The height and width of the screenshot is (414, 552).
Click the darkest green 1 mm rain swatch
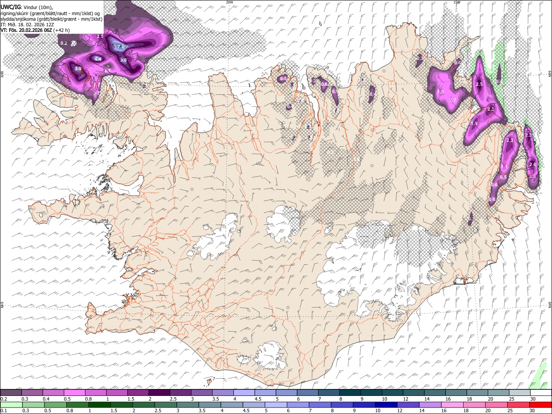pos(99,405)
